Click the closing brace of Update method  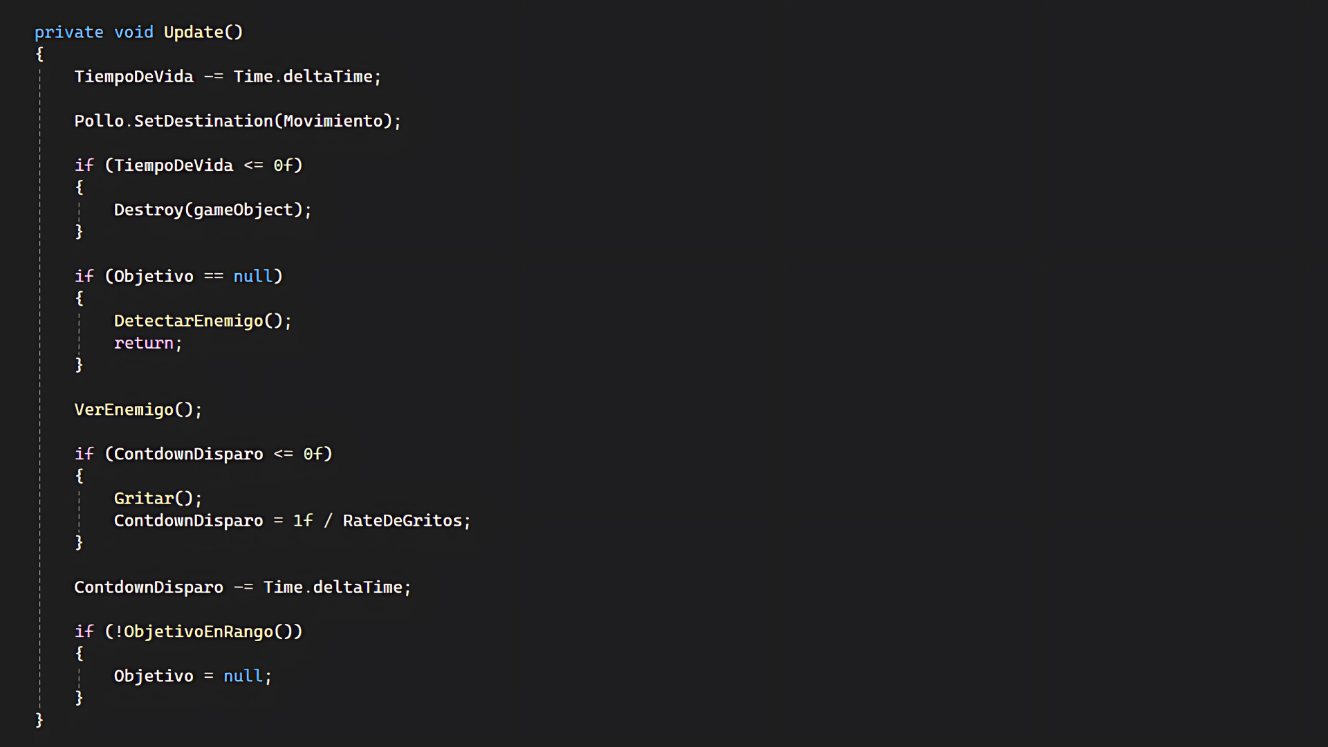[x=39, y=720]
